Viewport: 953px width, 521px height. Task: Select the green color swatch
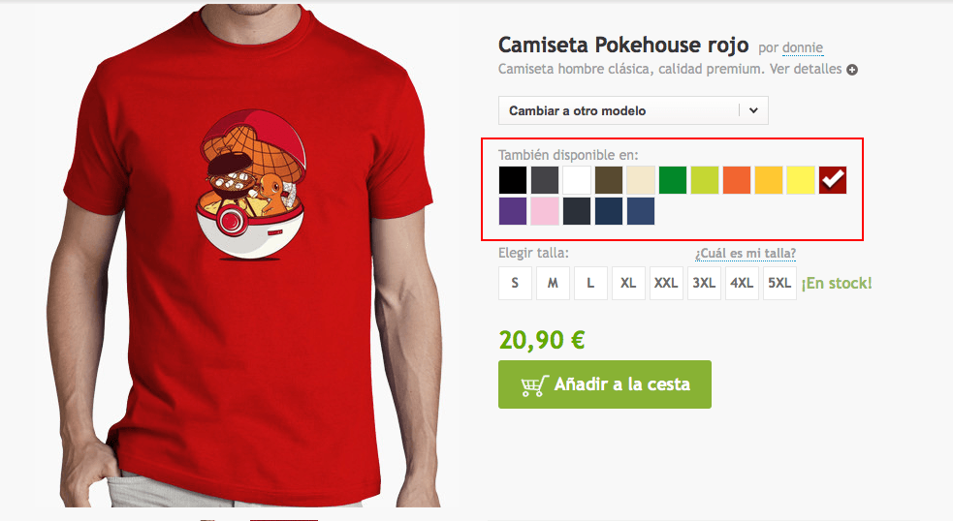[673, 180]
